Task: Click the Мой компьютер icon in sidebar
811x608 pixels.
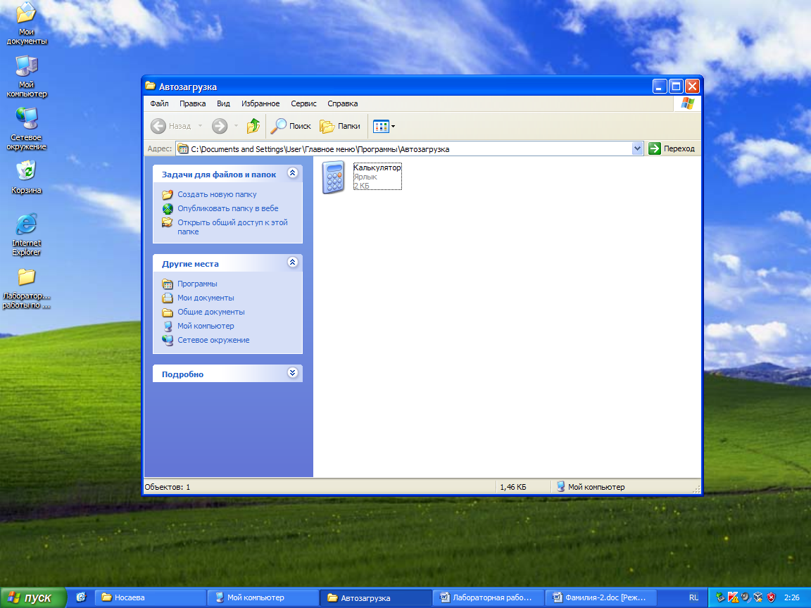Action: (168, 327)
